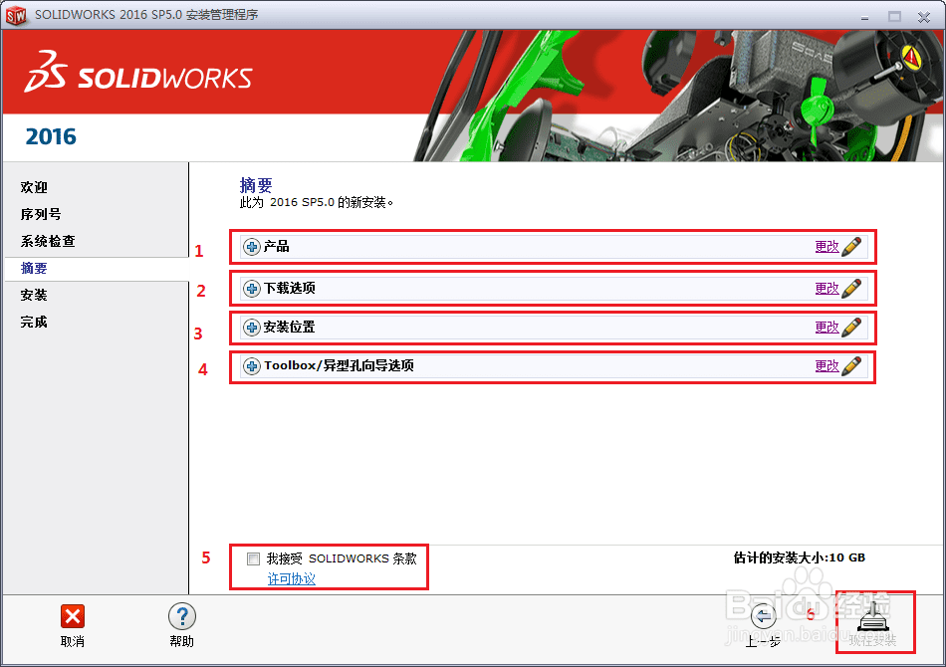Click pencil icon in 产品 row
This screenshot has width=946, height=667.
(x=851, y=246)
